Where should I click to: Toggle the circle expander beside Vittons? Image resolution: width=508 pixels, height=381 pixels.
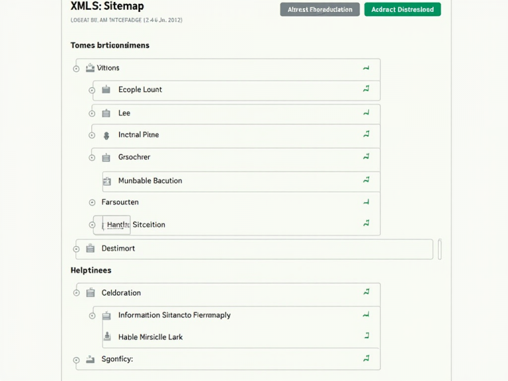76,69
